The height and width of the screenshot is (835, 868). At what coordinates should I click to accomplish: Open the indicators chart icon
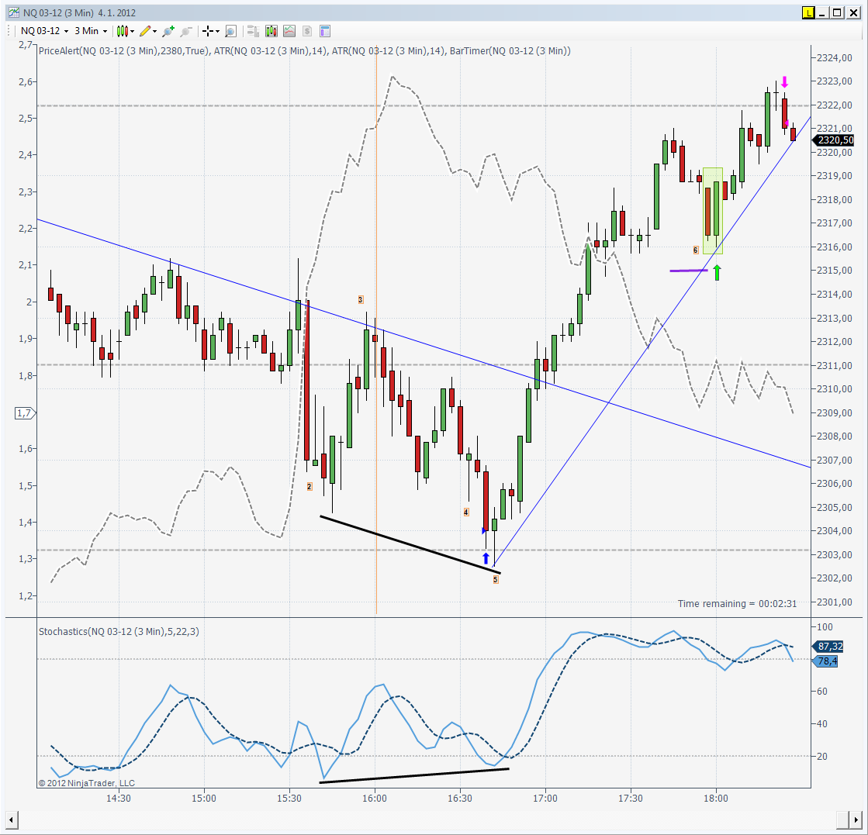click(x=289, y=31)
